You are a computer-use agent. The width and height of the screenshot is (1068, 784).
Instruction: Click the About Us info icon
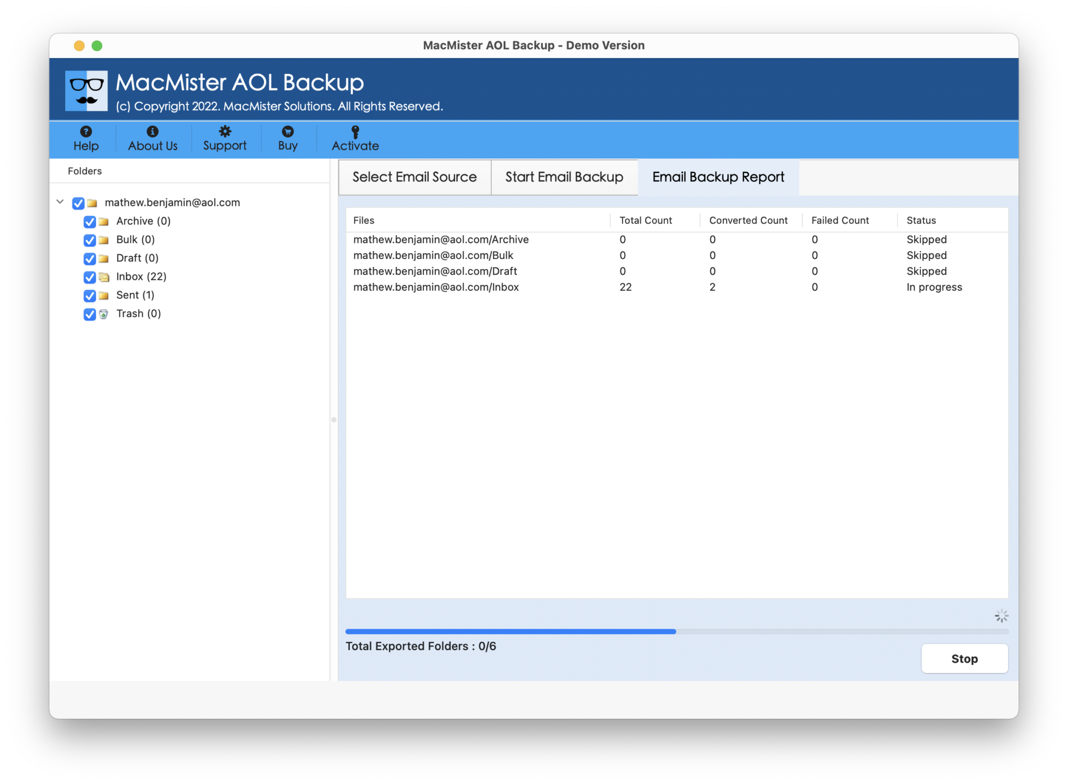point(152,131)
